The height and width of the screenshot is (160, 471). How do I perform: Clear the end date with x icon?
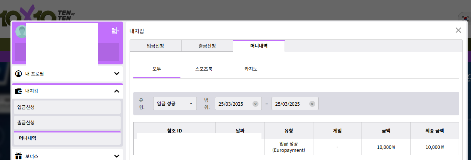coord(312,104)
